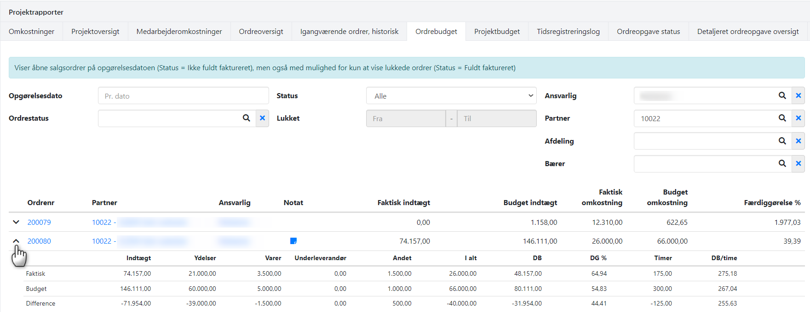Viewport: 810px width, 312px height.
Task: Select the Ordrebudget tab
Action: pyautogui.click(x=436, y=31)
